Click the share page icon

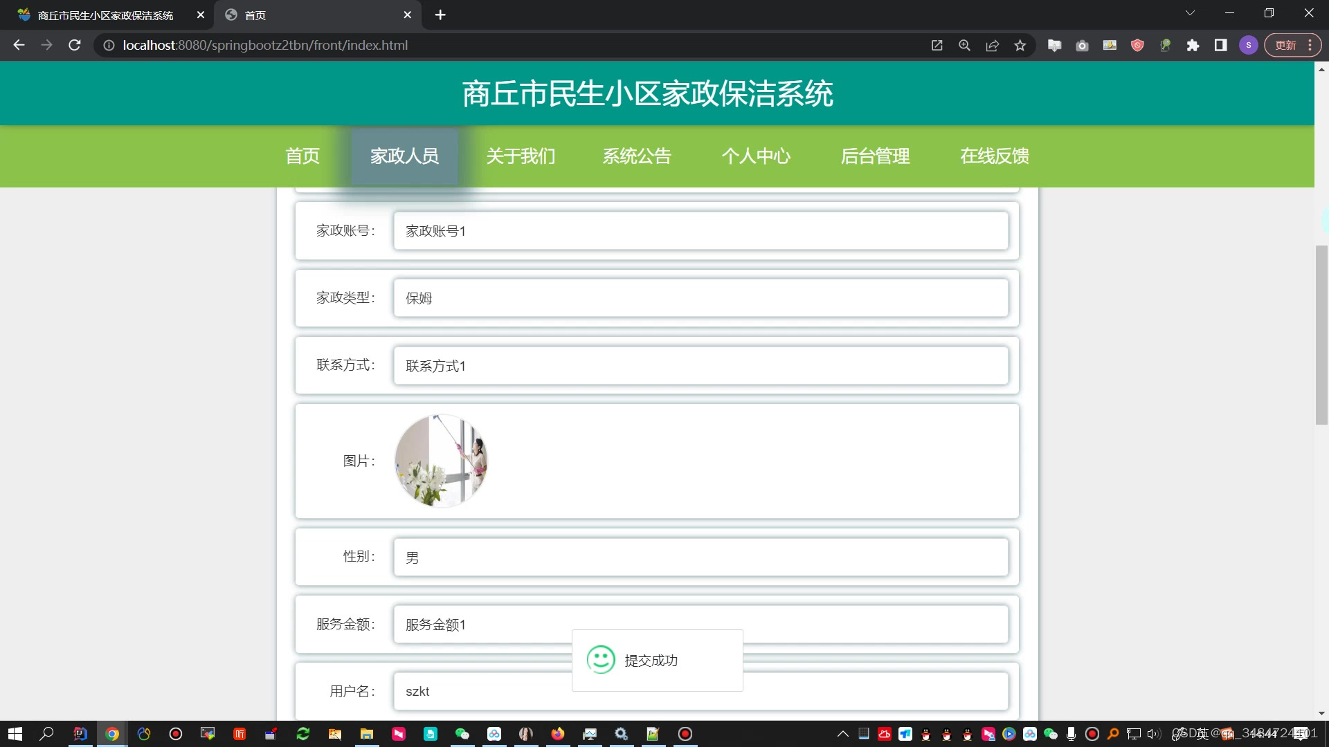pos(992,46)
